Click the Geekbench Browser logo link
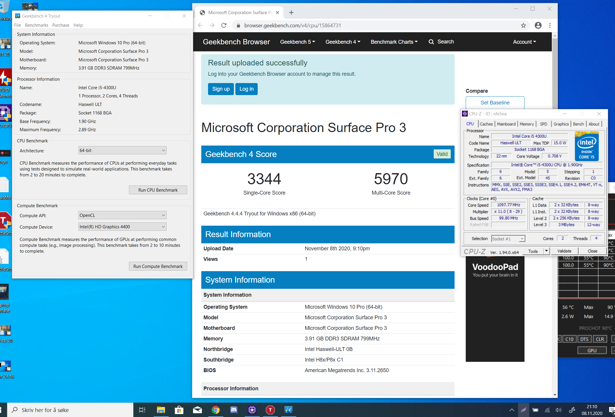Viewport: 615px width, 417px height. (x=236, y=42)
